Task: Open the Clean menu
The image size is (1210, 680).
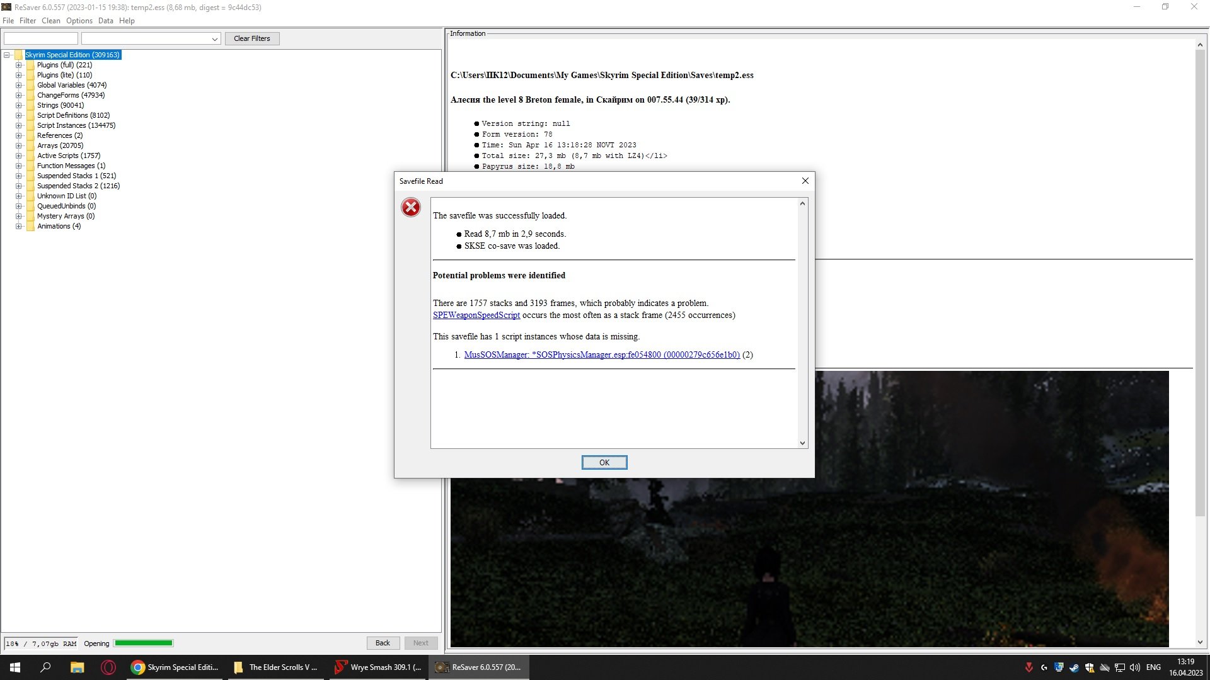Action: [50, 21]
